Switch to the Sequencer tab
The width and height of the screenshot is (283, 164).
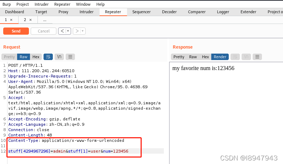pos(141,12)
